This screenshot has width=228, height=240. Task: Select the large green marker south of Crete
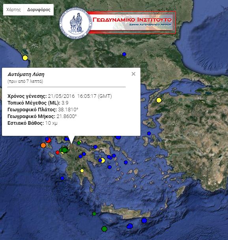click(105, 229)
